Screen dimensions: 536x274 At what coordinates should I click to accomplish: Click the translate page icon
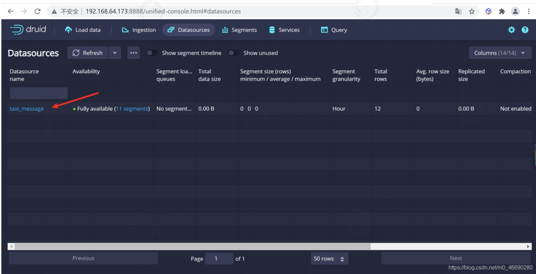pyautogui.click(x=458, y=11)
